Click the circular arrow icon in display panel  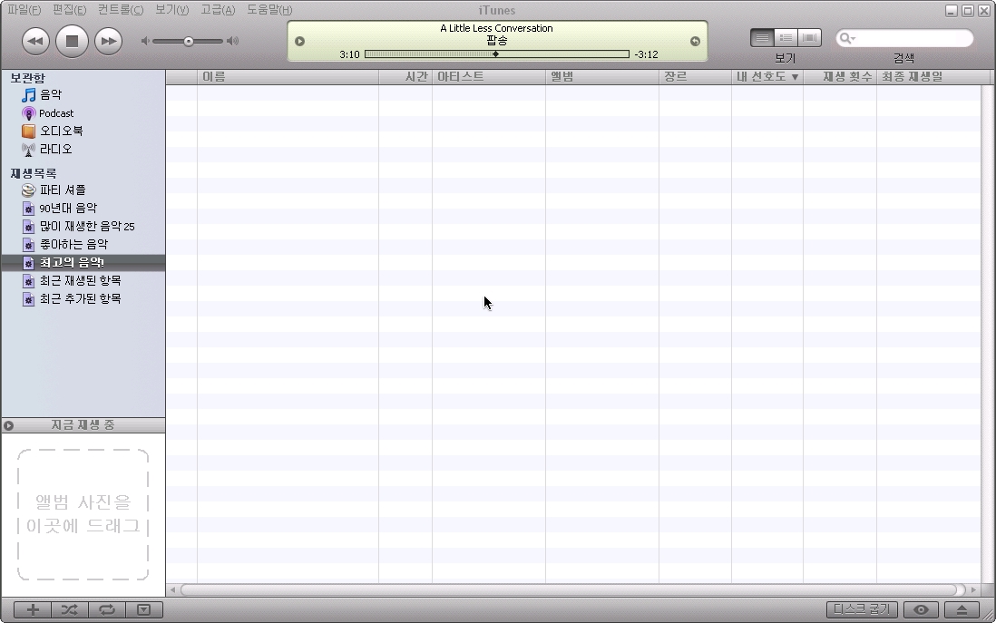click(x=695, y=42)
